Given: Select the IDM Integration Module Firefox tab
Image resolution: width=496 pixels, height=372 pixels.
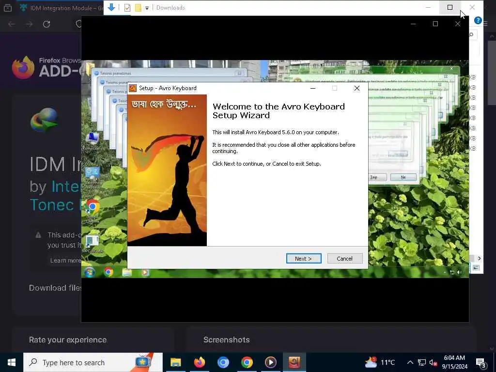Looking at the screenshot, I should pos(61,8).
